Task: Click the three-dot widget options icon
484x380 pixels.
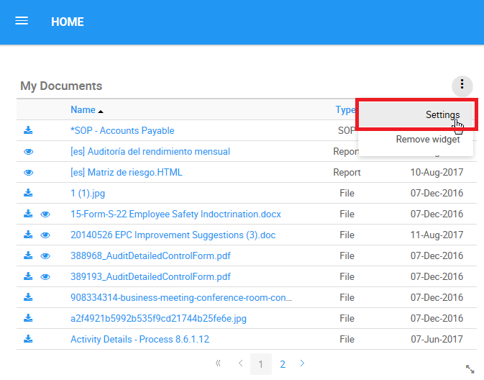Action: click(x=462, y=86)
